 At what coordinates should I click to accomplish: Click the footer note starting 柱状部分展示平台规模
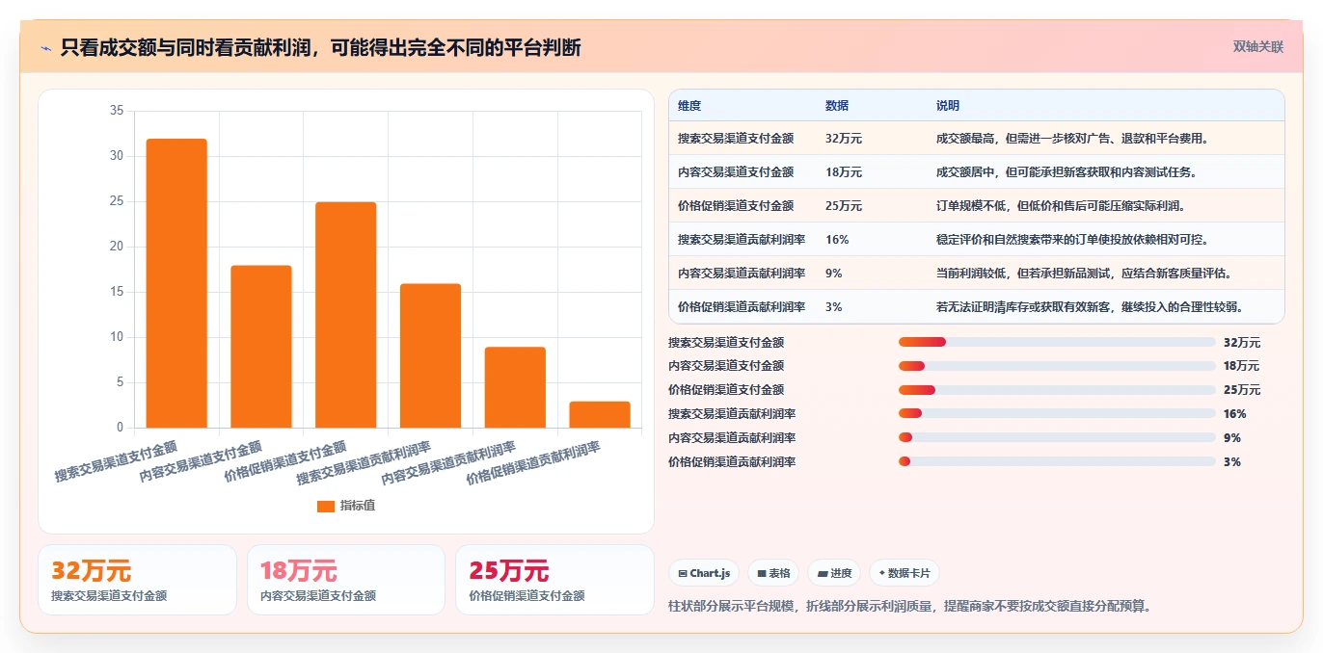tap(910, 607)
